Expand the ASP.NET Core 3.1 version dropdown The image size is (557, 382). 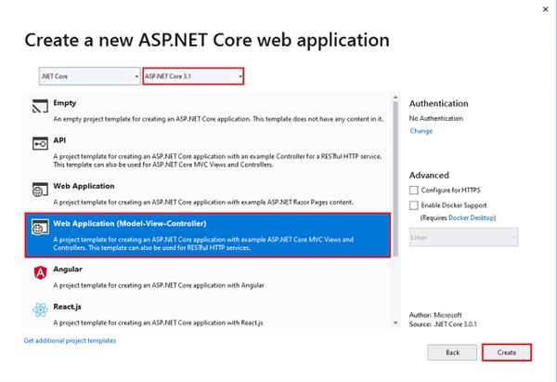point(193,75)
